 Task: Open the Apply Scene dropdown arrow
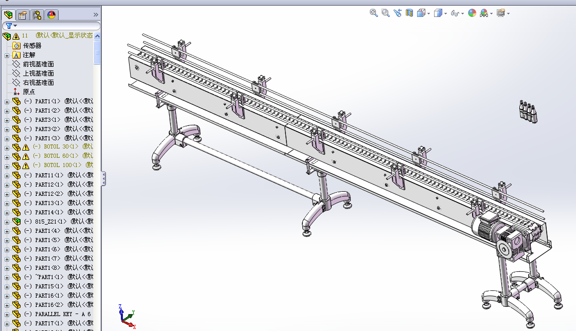(492, 13)
